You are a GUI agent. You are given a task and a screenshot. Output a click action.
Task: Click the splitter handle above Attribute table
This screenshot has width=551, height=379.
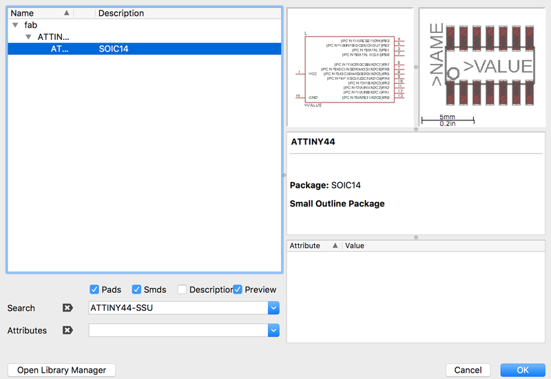(x=416, y=237)
